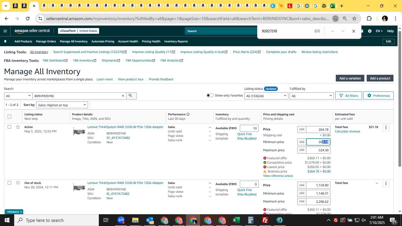Toggle Show only Favorites switch
402x226 pixels.
tap(210, 95)
